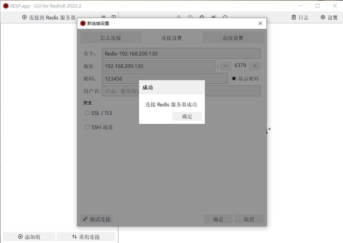Open 设置 settings in main window

coord(329,17)
